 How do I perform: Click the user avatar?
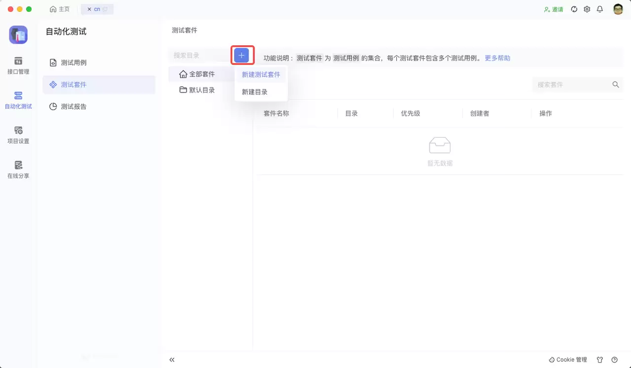coord(618,9)
